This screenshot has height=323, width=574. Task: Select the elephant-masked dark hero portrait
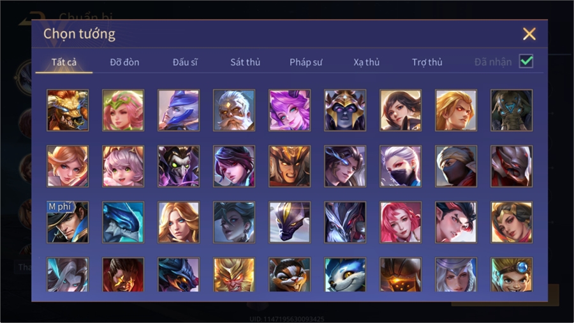511,110
